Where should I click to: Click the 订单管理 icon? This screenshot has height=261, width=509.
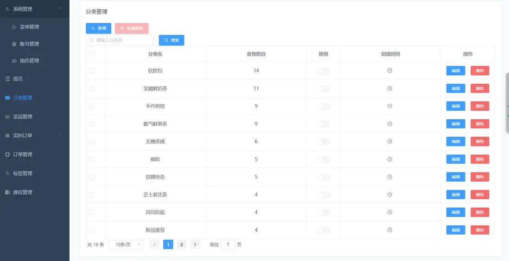click(x=7, y=154)
